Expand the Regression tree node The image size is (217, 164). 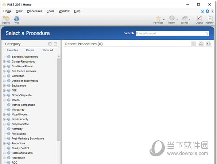coord(4,158)
